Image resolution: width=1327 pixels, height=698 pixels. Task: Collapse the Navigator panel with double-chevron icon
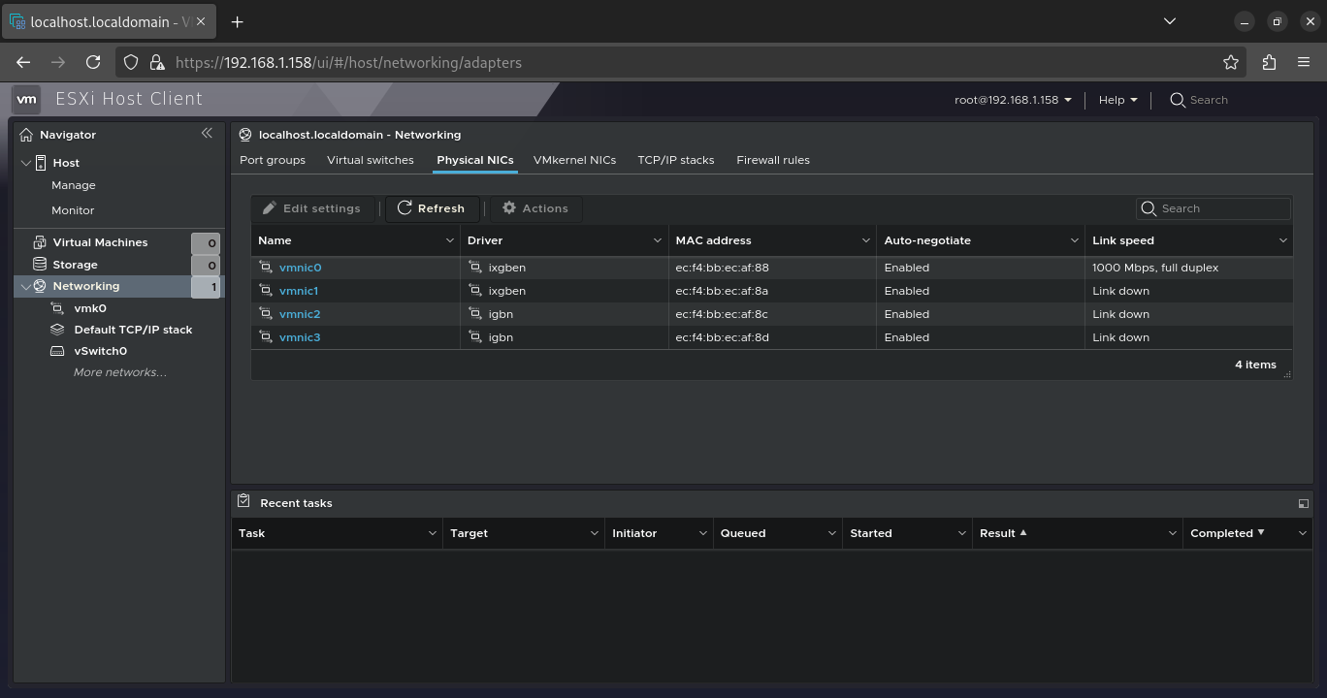click(207, 134)
